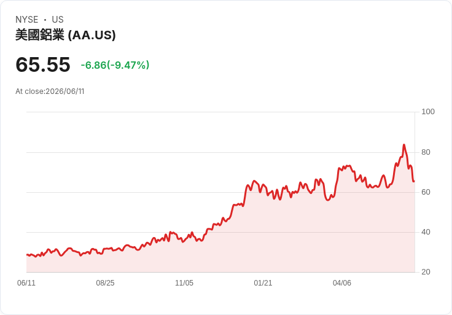
Task: Click the 20 price axis label
Action: [426, 272]
